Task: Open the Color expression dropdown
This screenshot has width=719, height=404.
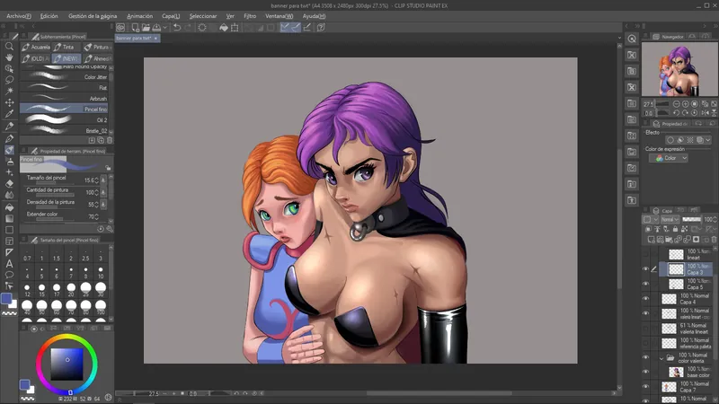Action: click(668, 158)
